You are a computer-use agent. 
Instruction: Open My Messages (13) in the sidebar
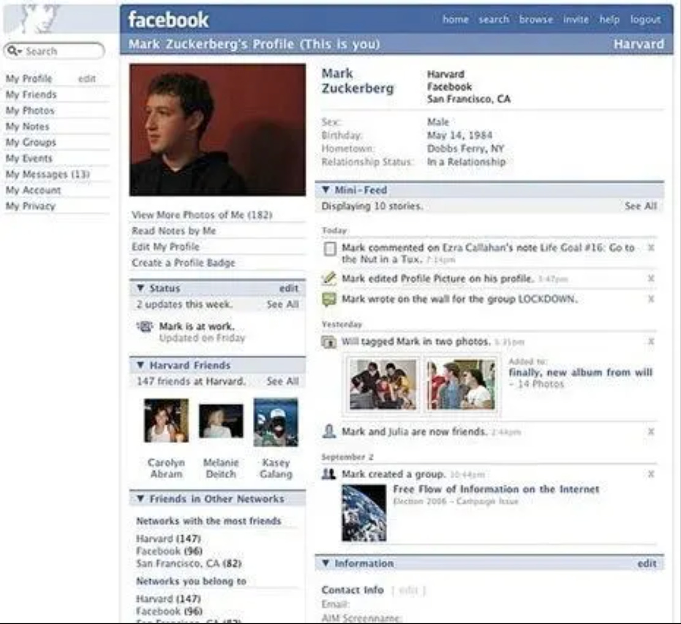(47, 174)
